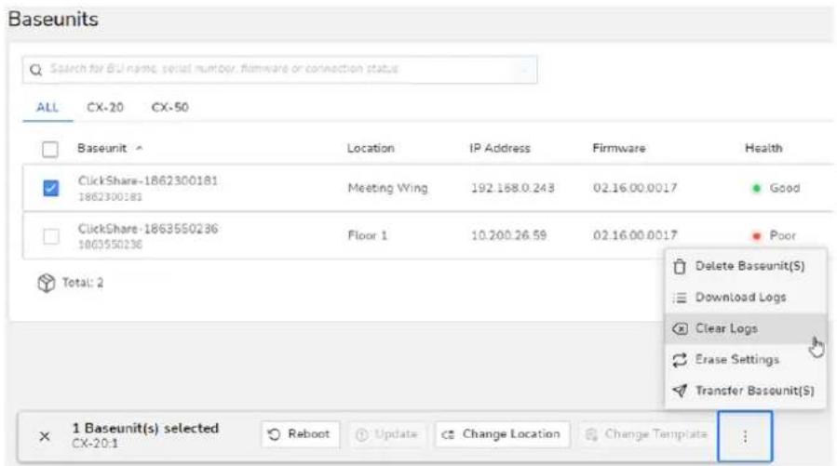Click the red Poor health dot
This screenshot has height=466, width=837.
[756, 235]
